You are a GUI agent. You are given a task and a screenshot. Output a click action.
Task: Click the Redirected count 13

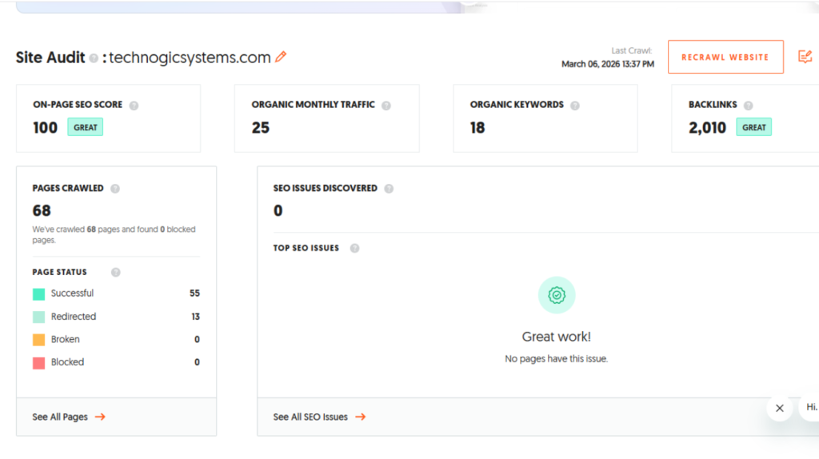pyautogui.click(x=195, y=317)
